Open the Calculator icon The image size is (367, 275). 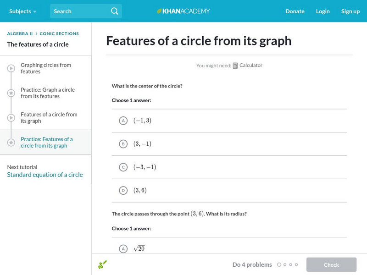coord(235,66)
